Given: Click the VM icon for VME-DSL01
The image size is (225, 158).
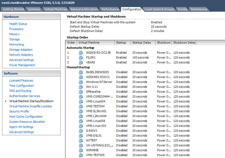Looking at the screenshot, I should pos(81,136).
